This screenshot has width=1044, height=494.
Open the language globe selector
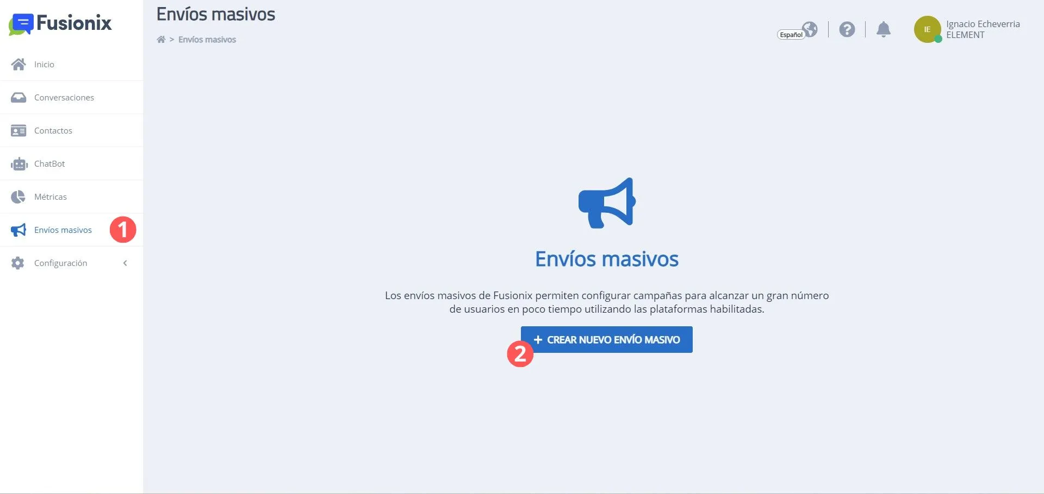pos(810,29)
